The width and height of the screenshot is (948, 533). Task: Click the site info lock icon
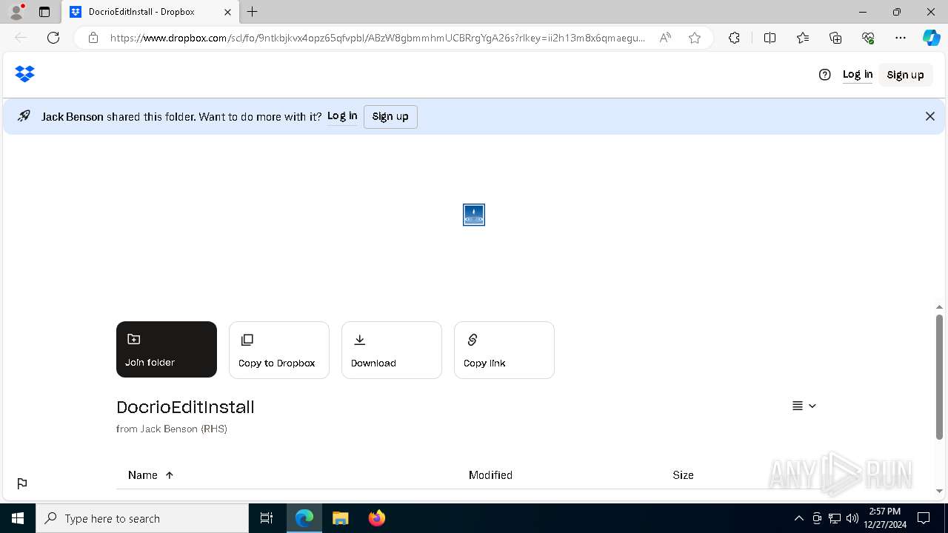[93, 38]
